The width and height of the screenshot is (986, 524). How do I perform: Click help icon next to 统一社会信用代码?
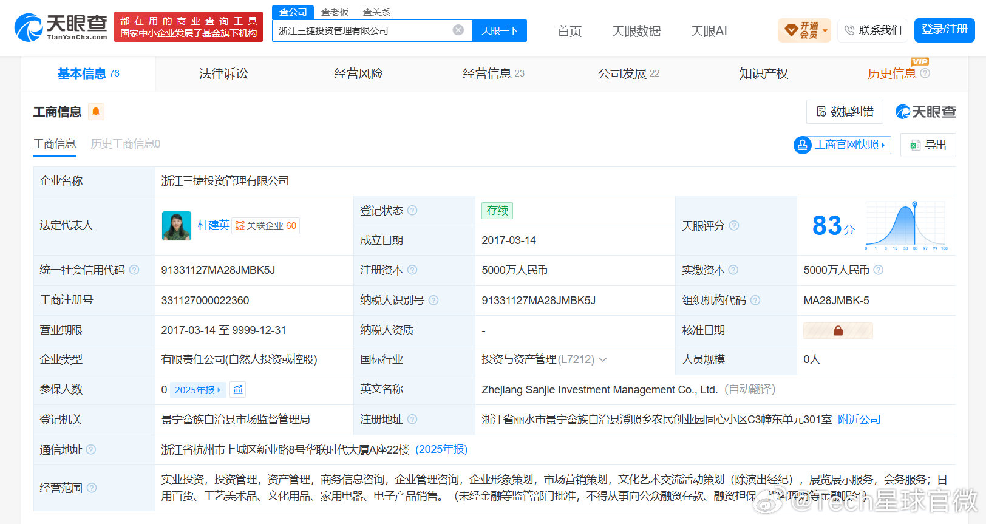pos(134,270)
